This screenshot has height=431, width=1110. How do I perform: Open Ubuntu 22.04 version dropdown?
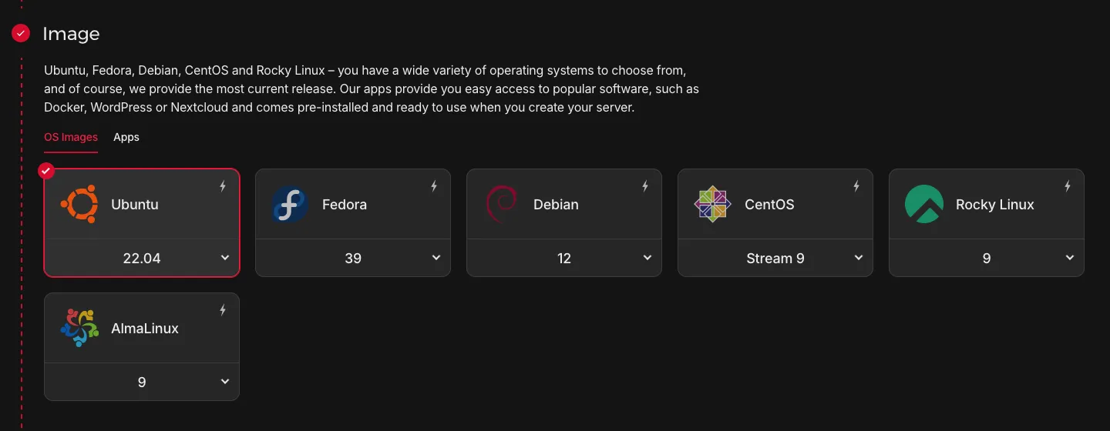(142, 258)
